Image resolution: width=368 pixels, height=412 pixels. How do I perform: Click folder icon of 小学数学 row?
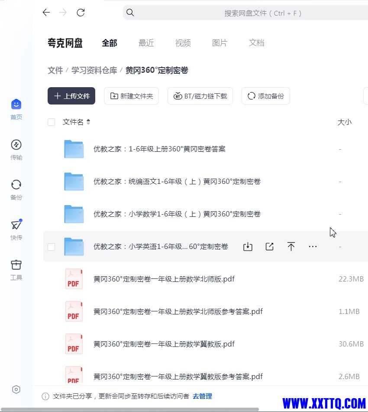click(x=74, y=214)
